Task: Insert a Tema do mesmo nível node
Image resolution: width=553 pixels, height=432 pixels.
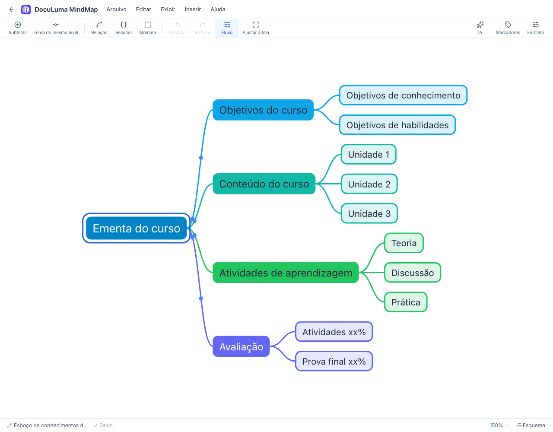Action: (x=56, y=29)
